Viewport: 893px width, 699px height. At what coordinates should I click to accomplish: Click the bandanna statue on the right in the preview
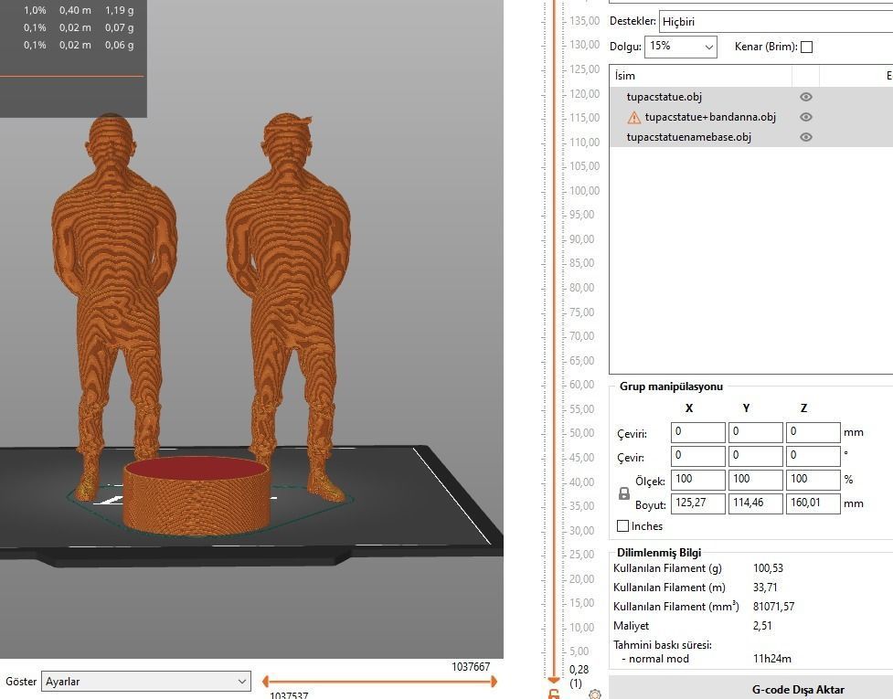click(288, 284)
